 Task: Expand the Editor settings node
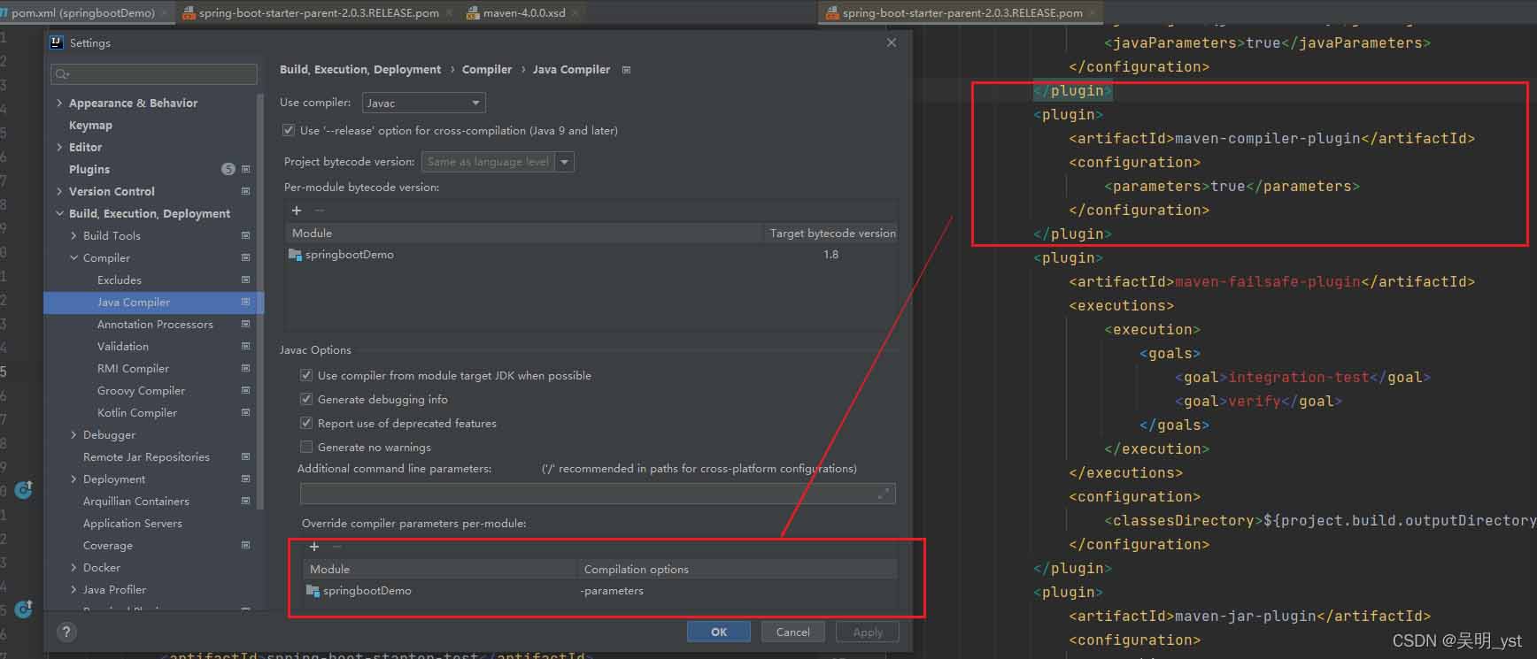59,147
